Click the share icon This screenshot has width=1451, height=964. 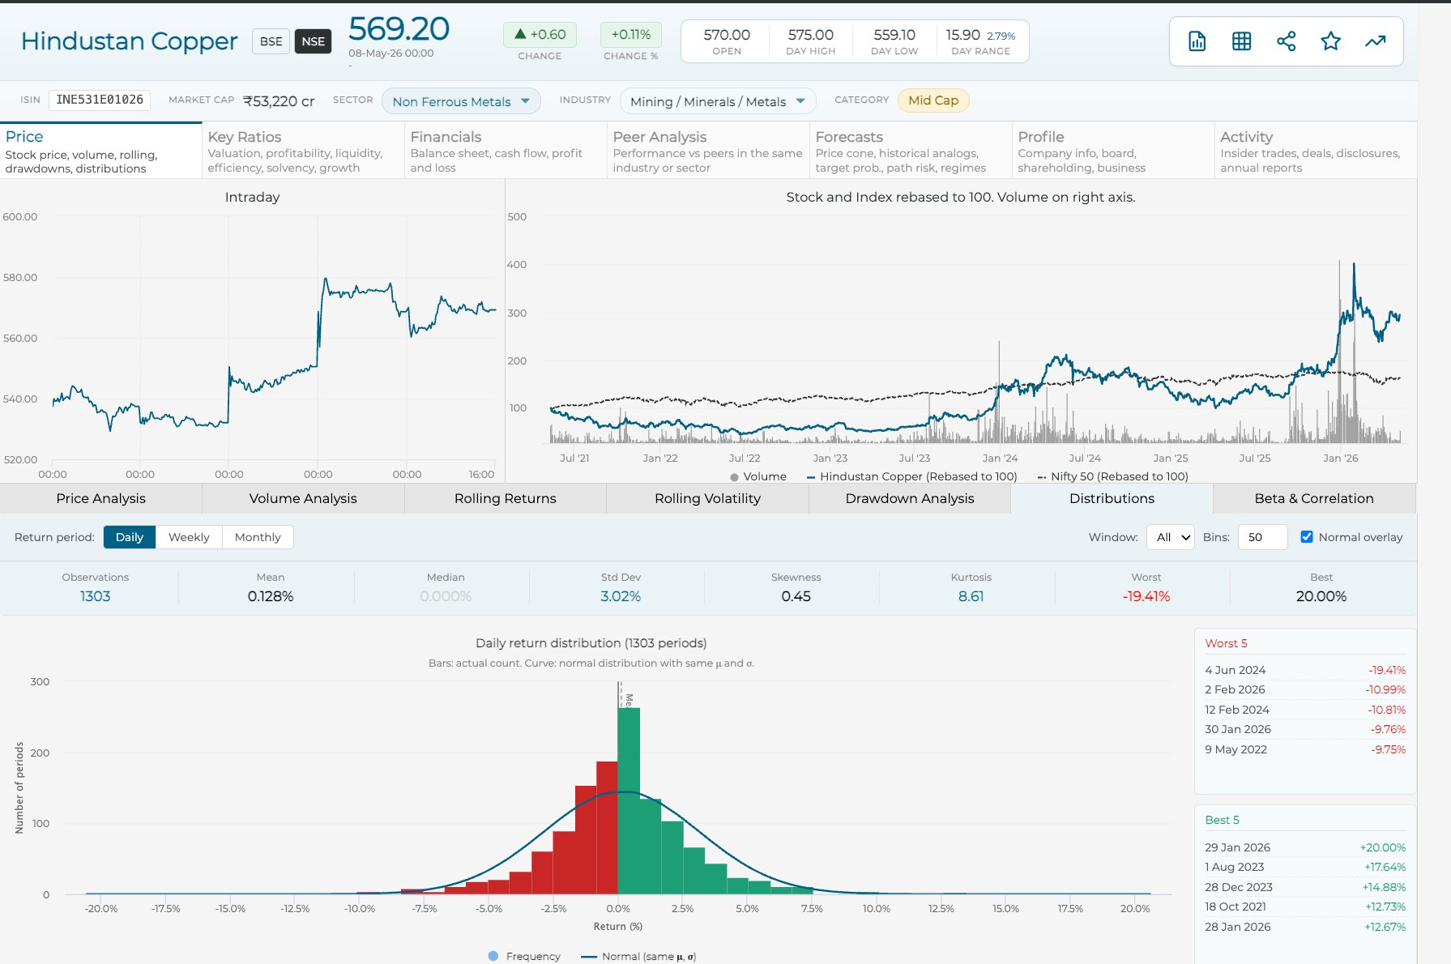(1286, 41)
